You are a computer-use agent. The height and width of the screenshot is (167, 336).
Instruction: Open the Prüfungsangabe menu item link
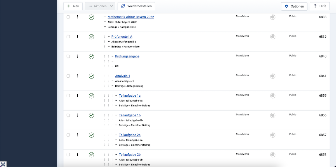(127, 56)
